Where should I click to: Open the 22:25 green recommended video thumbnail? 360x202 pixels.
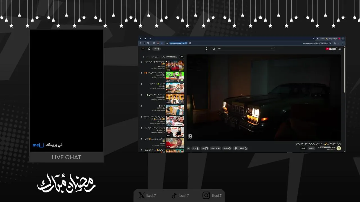[x=175, y=77]
